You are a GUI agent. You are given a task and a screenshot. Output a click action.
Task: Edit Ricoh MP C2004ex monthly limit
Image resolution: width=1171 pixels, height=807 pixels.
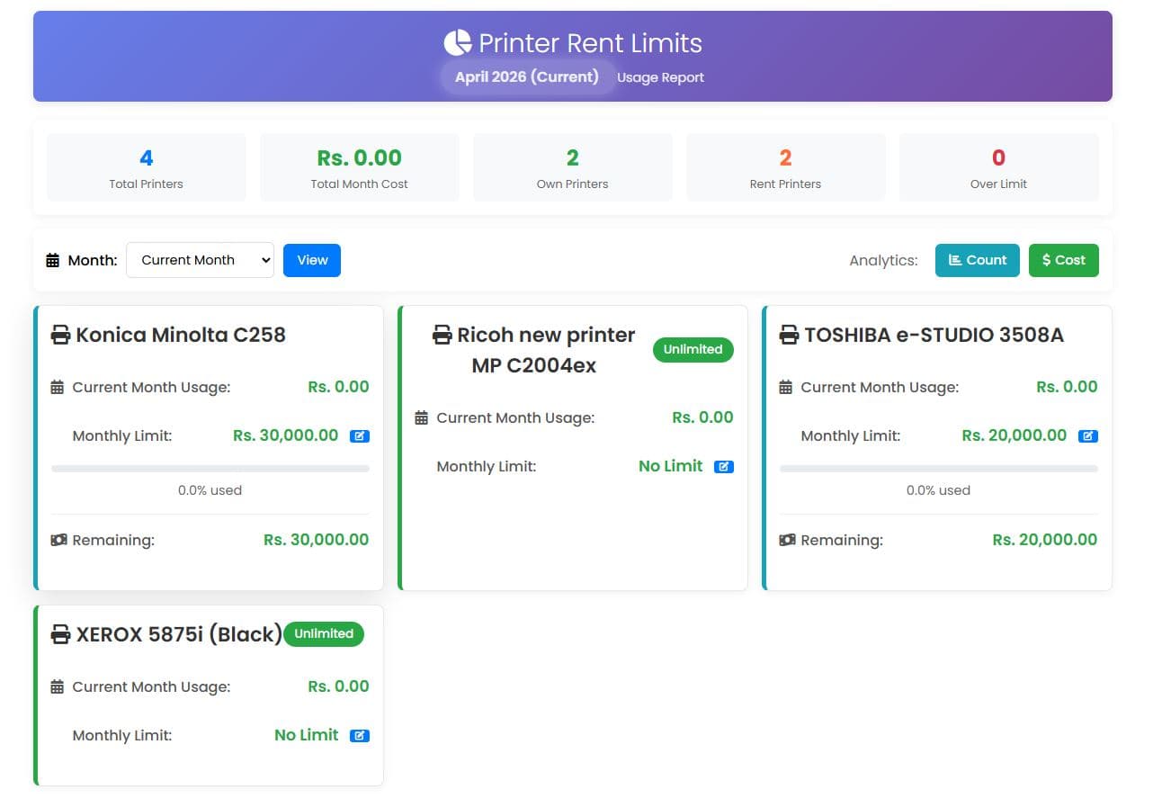[724, 467]
